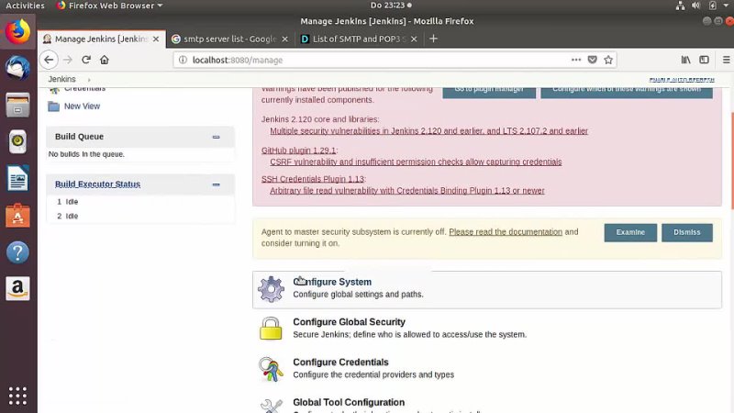The image size is (734, 413).
Task: Close the smtp server list Google tab
Action: [x=284, y=39]
